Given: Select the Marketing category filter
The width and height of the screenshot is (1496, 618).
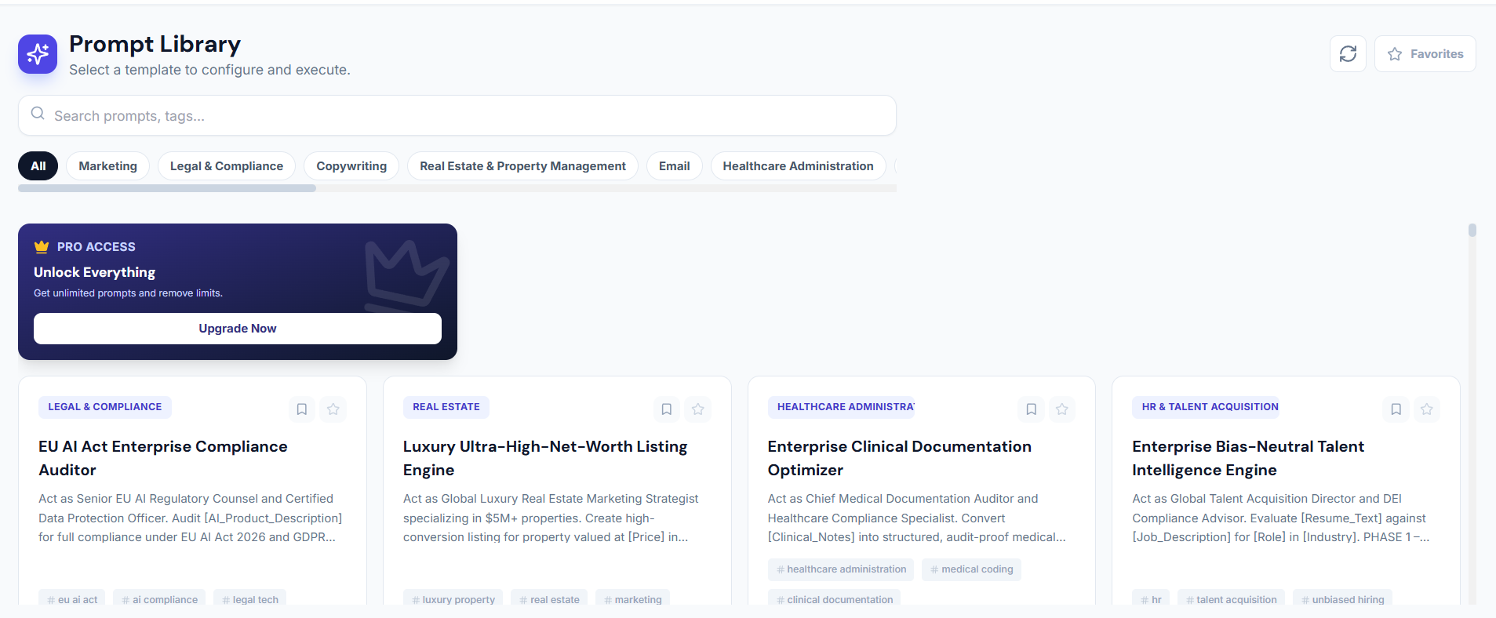Looking at the screenshot, I should (107, 166).
